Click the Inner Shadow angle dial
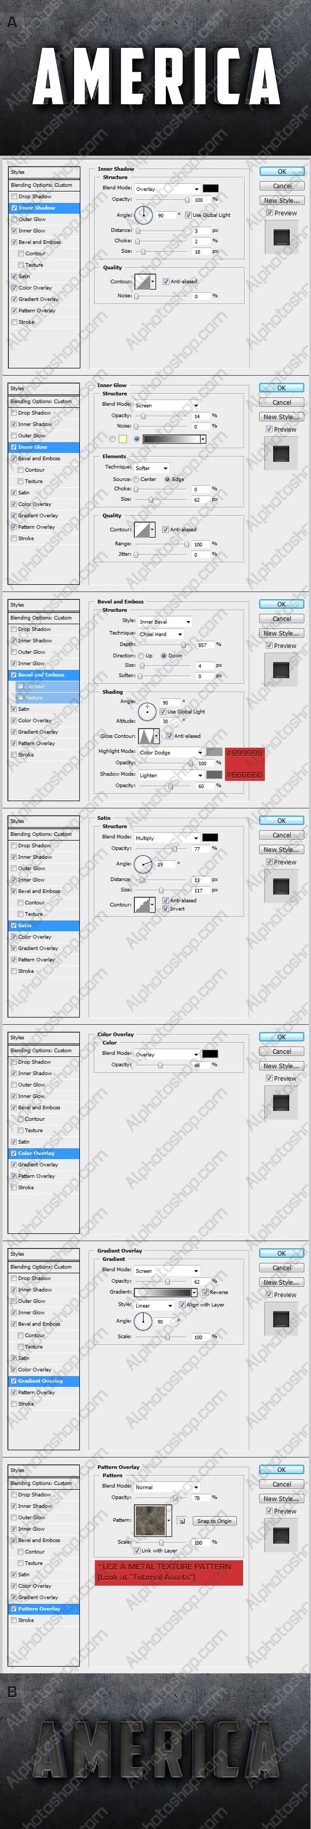 pos(144,214)
